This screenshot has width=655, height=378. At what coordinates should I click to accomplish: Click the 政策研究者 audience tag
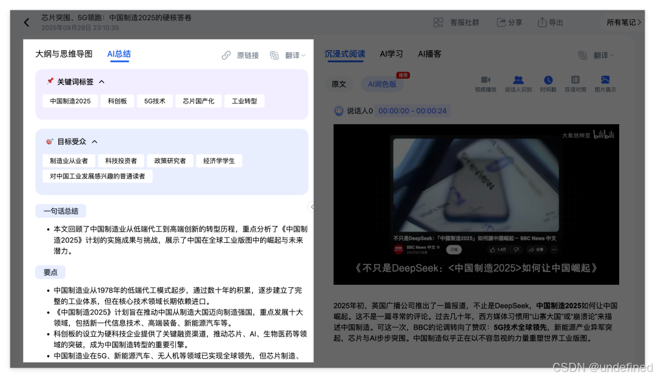point(170,161)
